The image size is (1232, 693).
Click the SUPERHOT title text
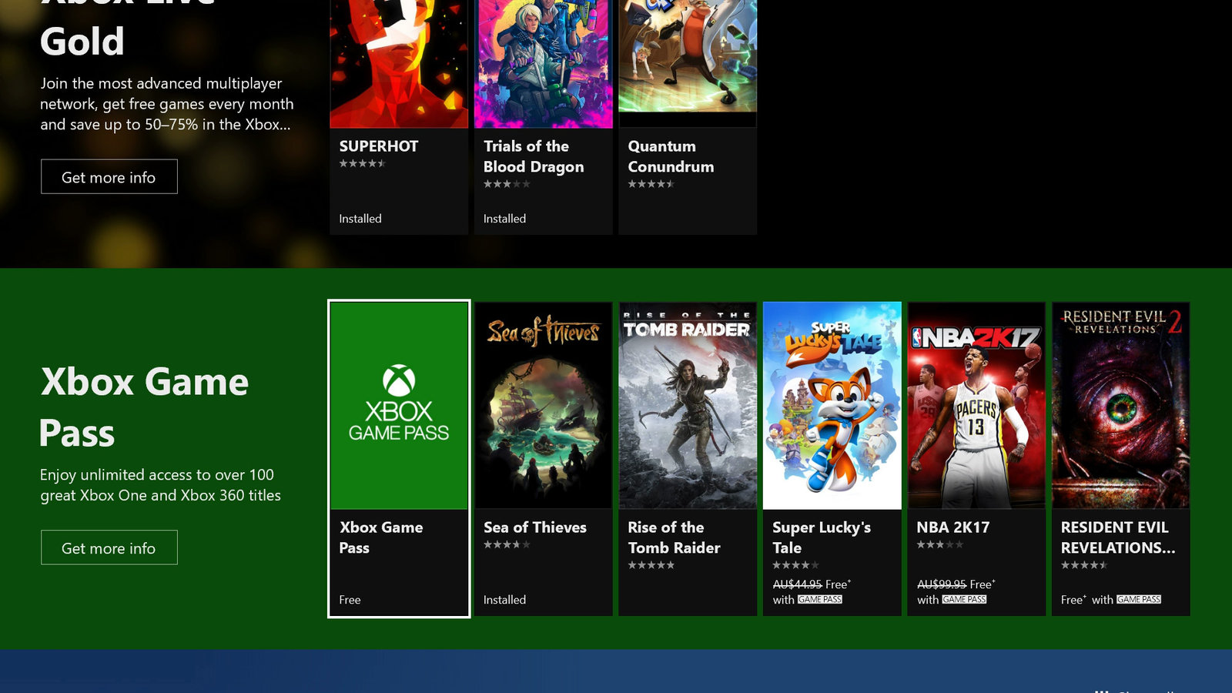379,146
